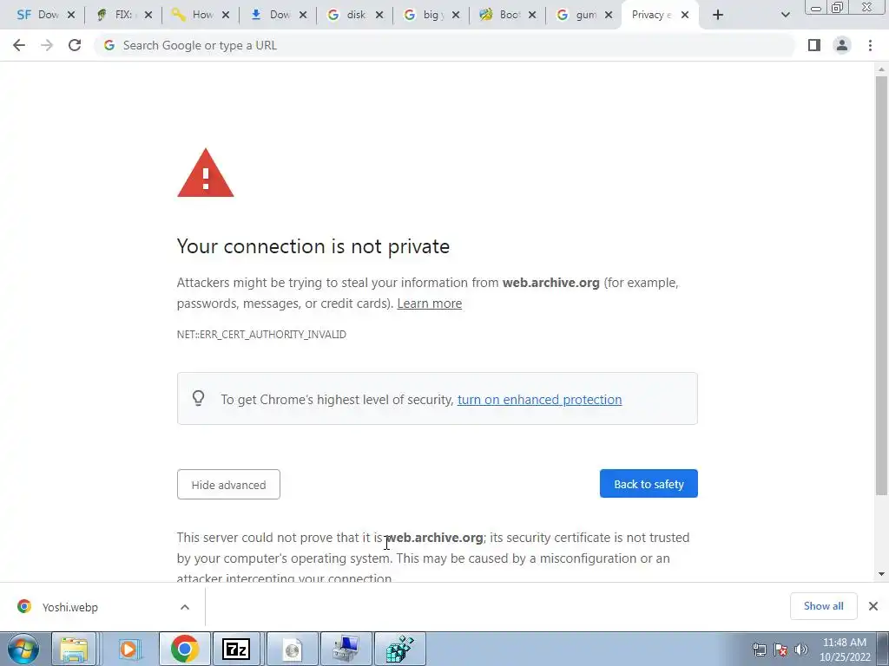Click the computer-and-toolbox taskbar icon
This screenshot has width=889, height=666.
[x=346, y=649]
